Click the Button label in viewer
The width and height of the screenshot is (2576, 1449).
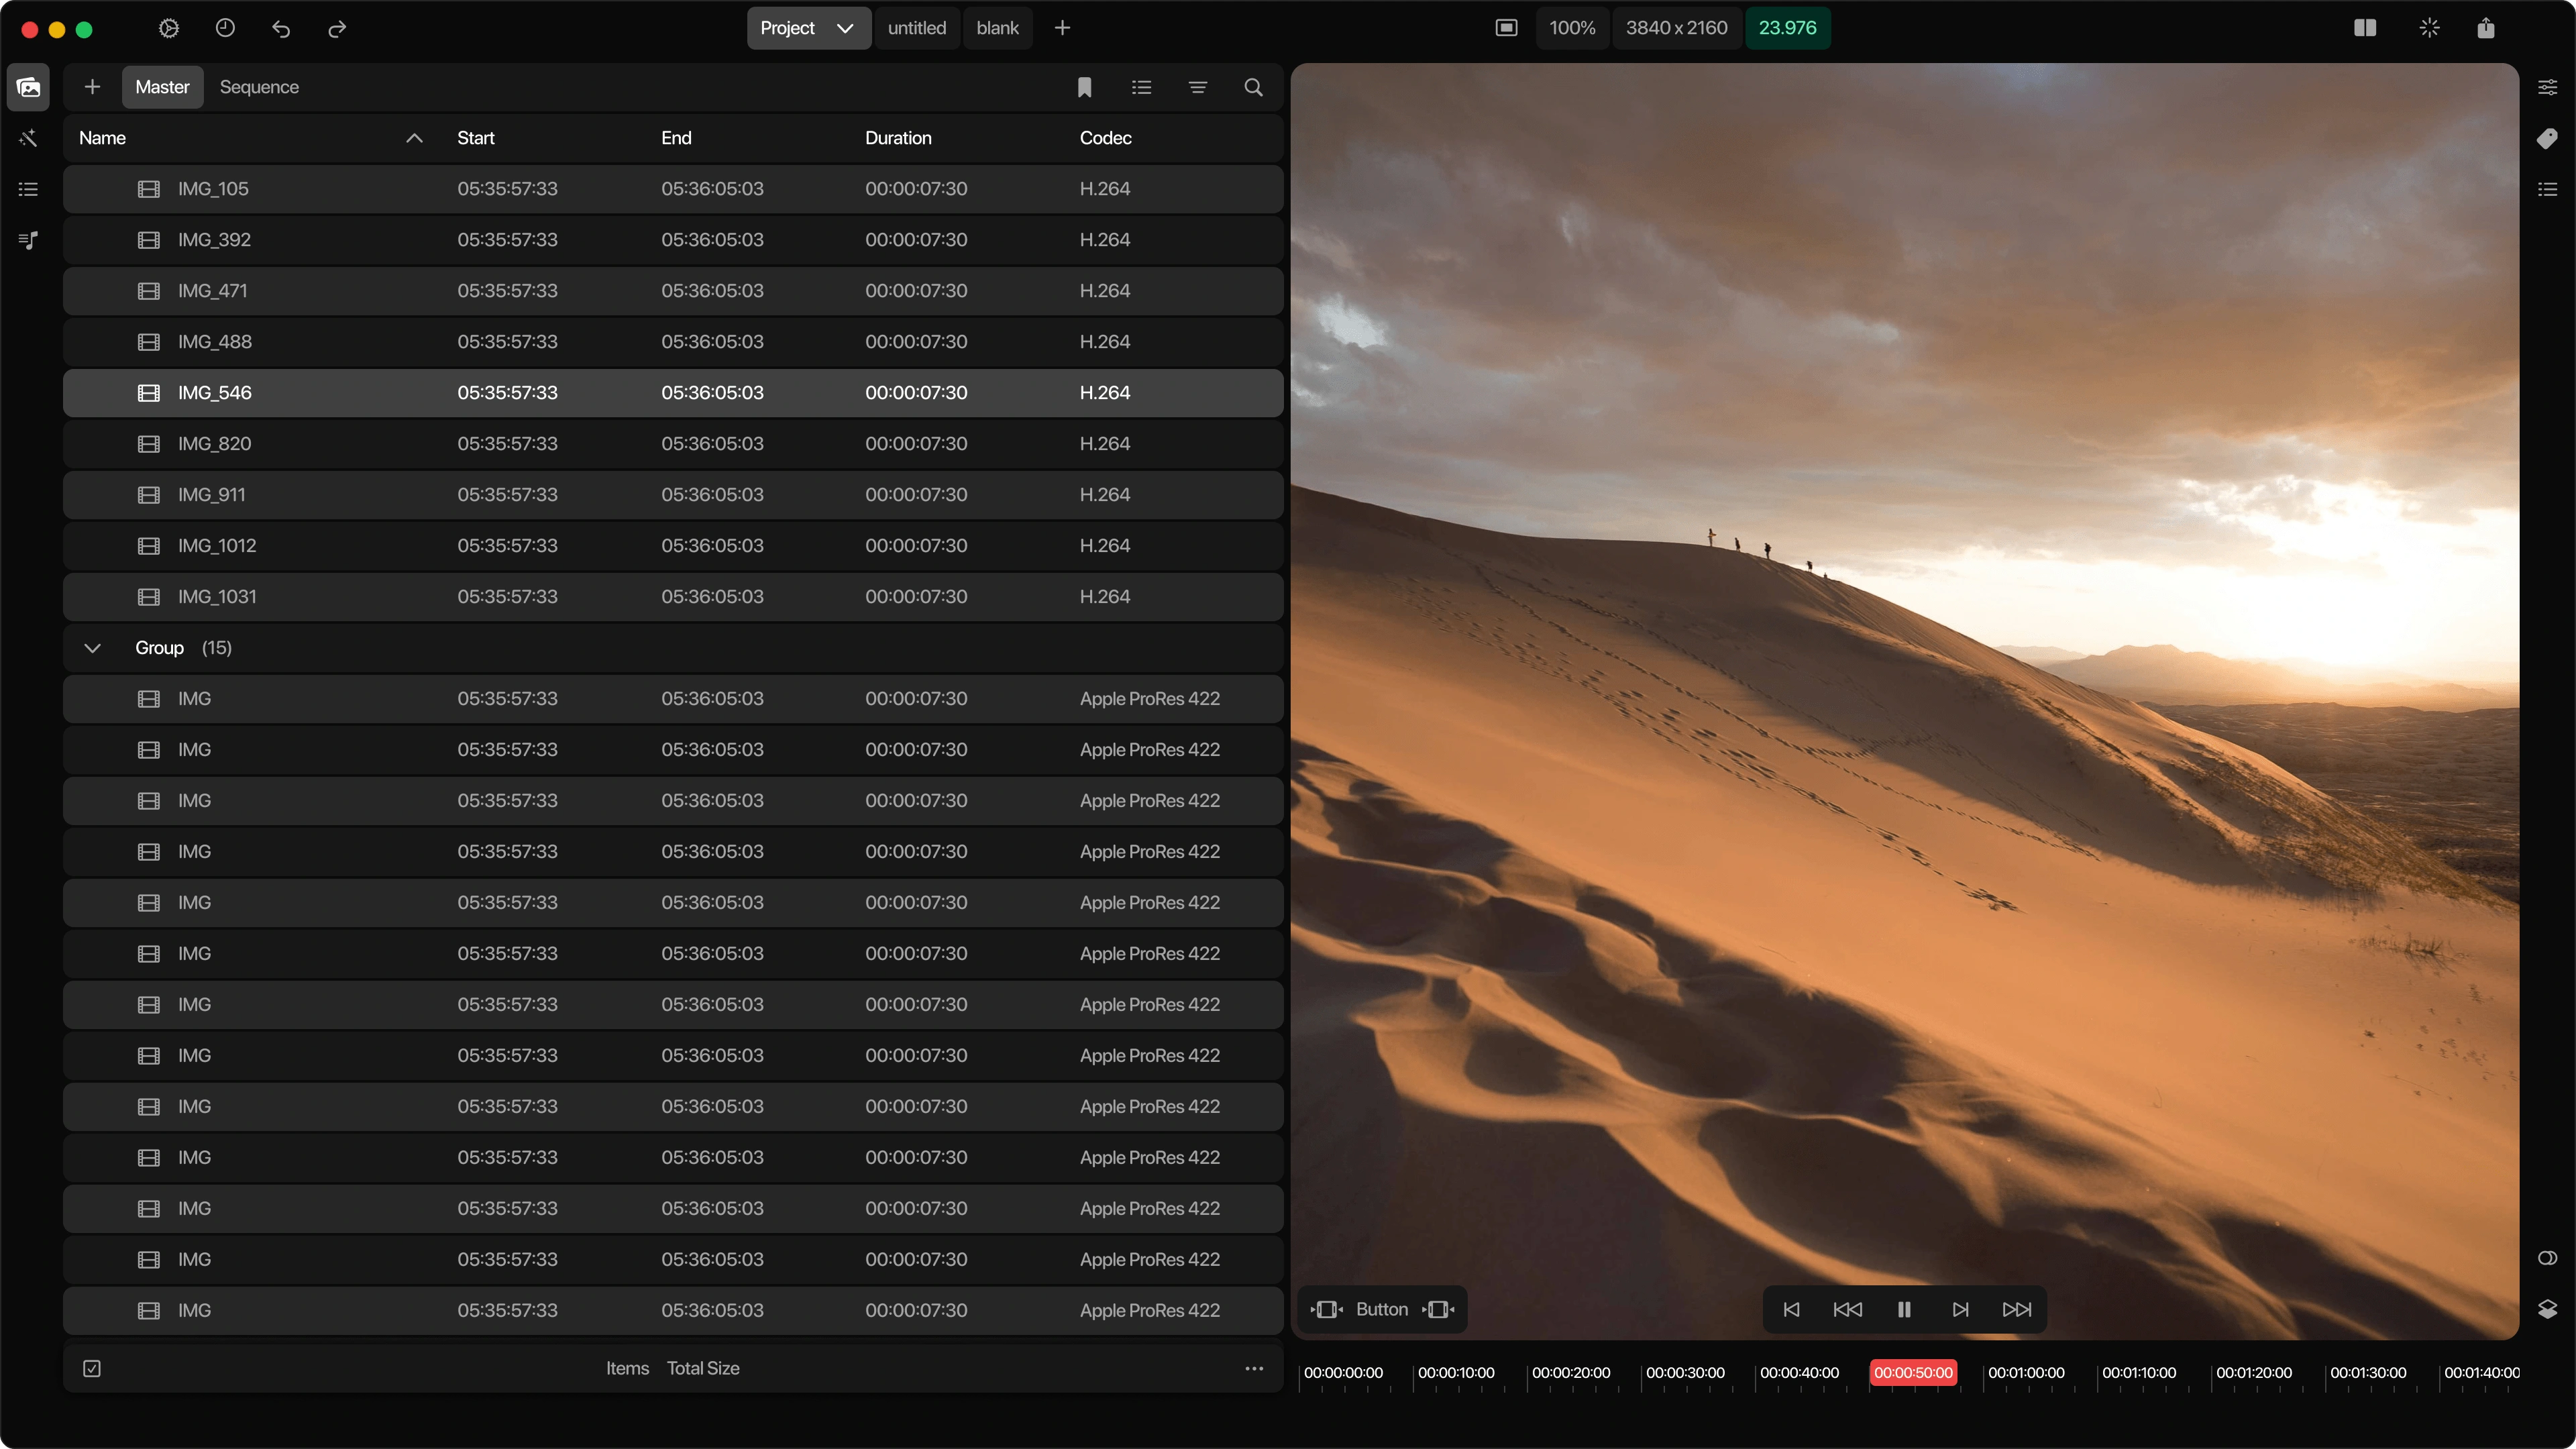tap(1382, 1309)
